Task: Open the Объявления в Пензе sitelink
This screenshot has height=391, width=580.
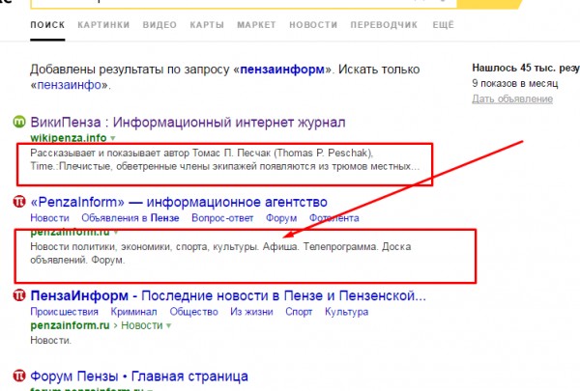Action: point(130,218)
